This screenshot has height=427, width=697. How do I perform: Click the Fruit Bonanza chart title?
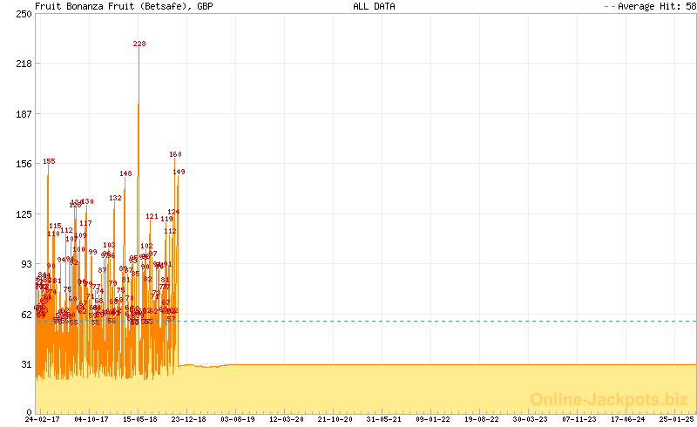pyautogui.click(x=124, y=6)
